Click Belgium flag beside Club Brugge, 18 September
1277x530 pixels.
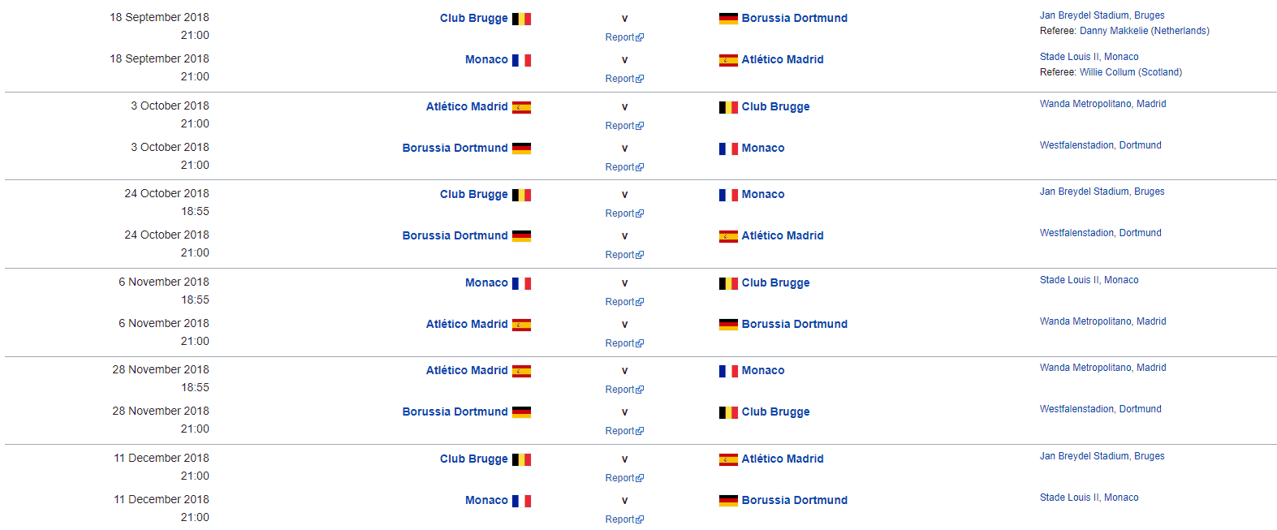pyautogui.click(x=521, y=19)
